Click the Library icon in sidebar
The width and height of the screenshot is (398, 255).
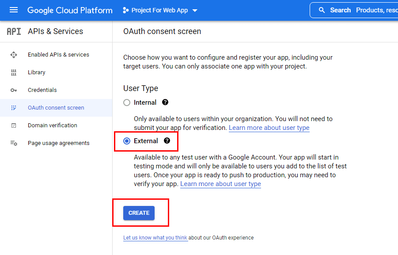click(x=14, y=72)
